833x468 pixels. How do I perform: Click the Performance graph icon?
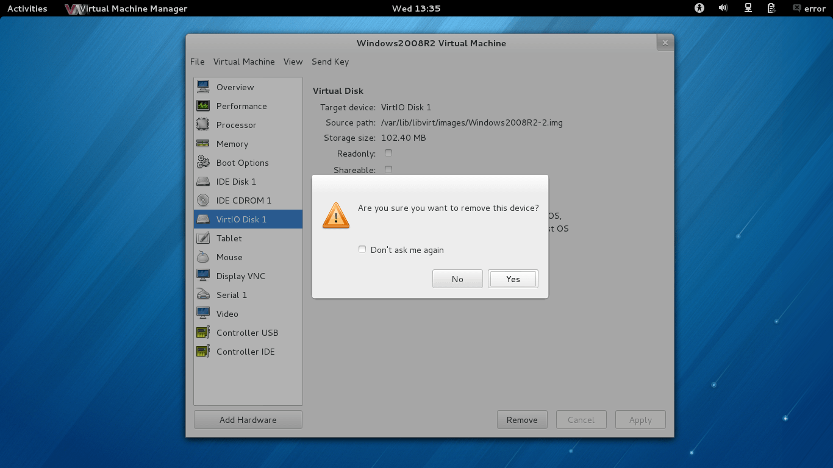pos(203,105)
